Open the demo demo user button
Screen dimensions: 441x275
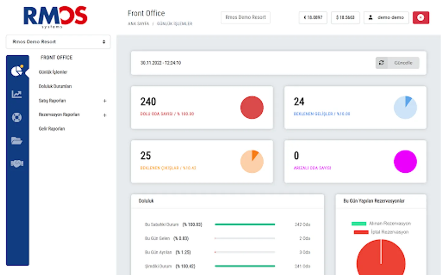click(x=386, y=18)
